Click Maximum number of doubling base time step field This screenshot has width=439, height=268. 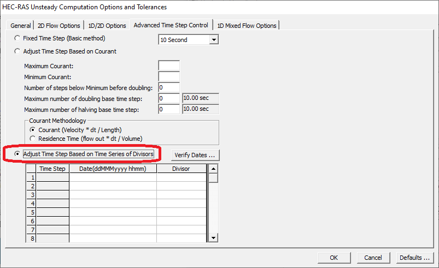169,98
